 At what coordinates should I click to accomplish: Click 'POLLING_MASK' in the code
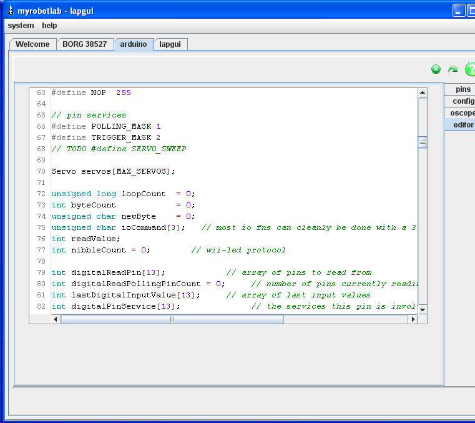121,126
